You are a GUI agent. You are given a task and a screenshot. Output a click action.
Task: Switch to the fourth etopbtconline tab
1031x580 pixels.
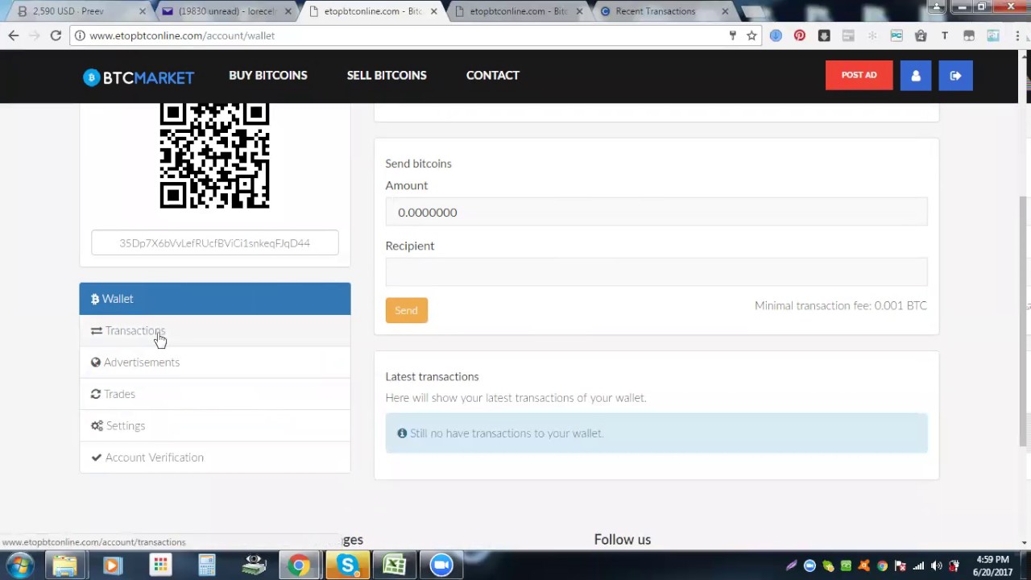coord(519,11)
